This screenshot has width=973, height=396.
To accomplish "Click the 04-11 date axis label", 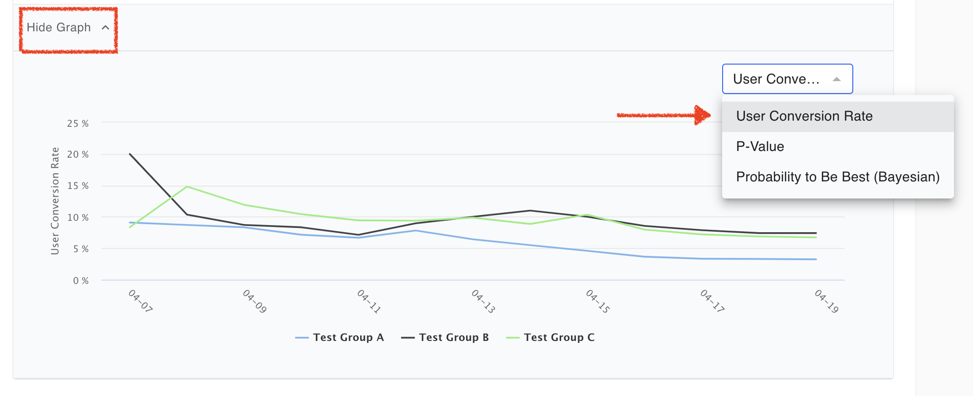I will click(369, 301).
